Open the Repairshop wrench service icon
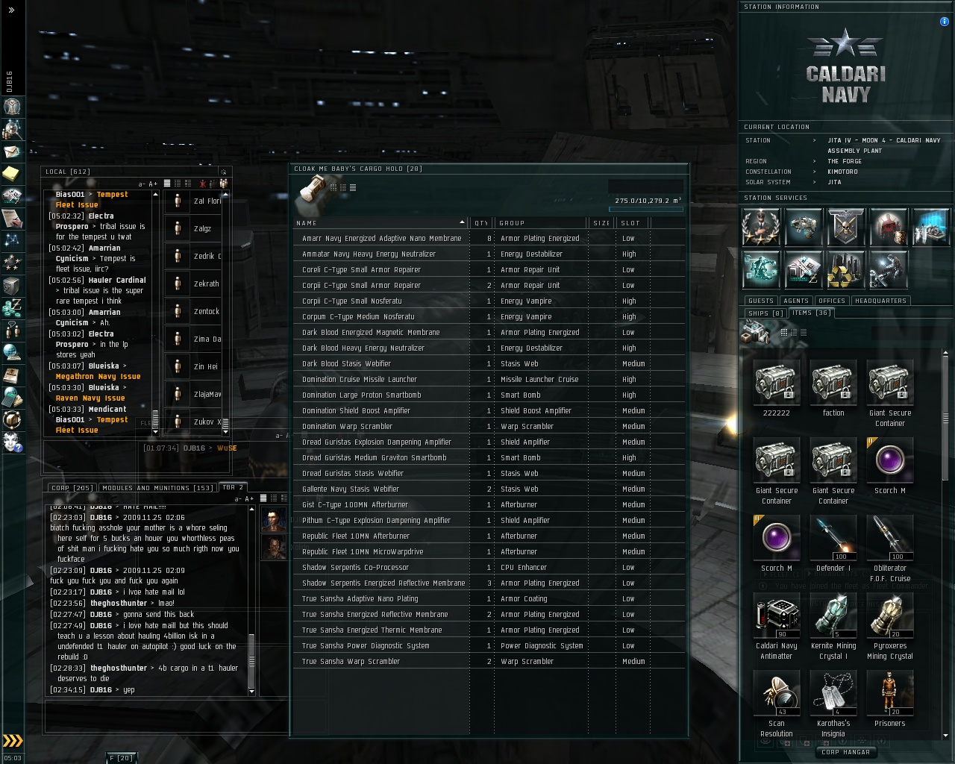955x764 pixels. click(889, 269)
